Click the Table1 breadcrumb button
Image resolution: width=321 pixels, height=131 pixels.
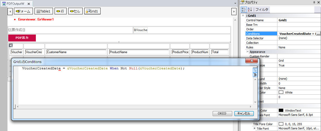[x=43, y=11]
